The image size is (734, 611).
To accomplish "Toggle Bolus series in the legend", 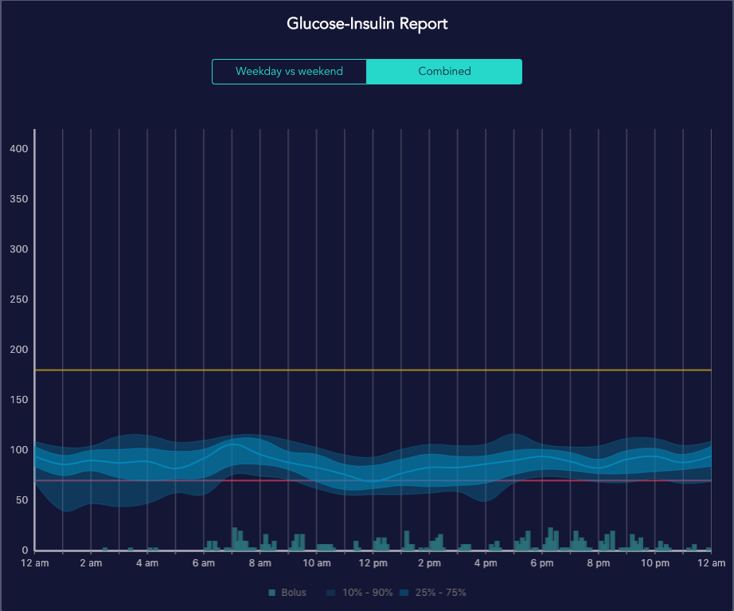I will [x=287, y=592].
